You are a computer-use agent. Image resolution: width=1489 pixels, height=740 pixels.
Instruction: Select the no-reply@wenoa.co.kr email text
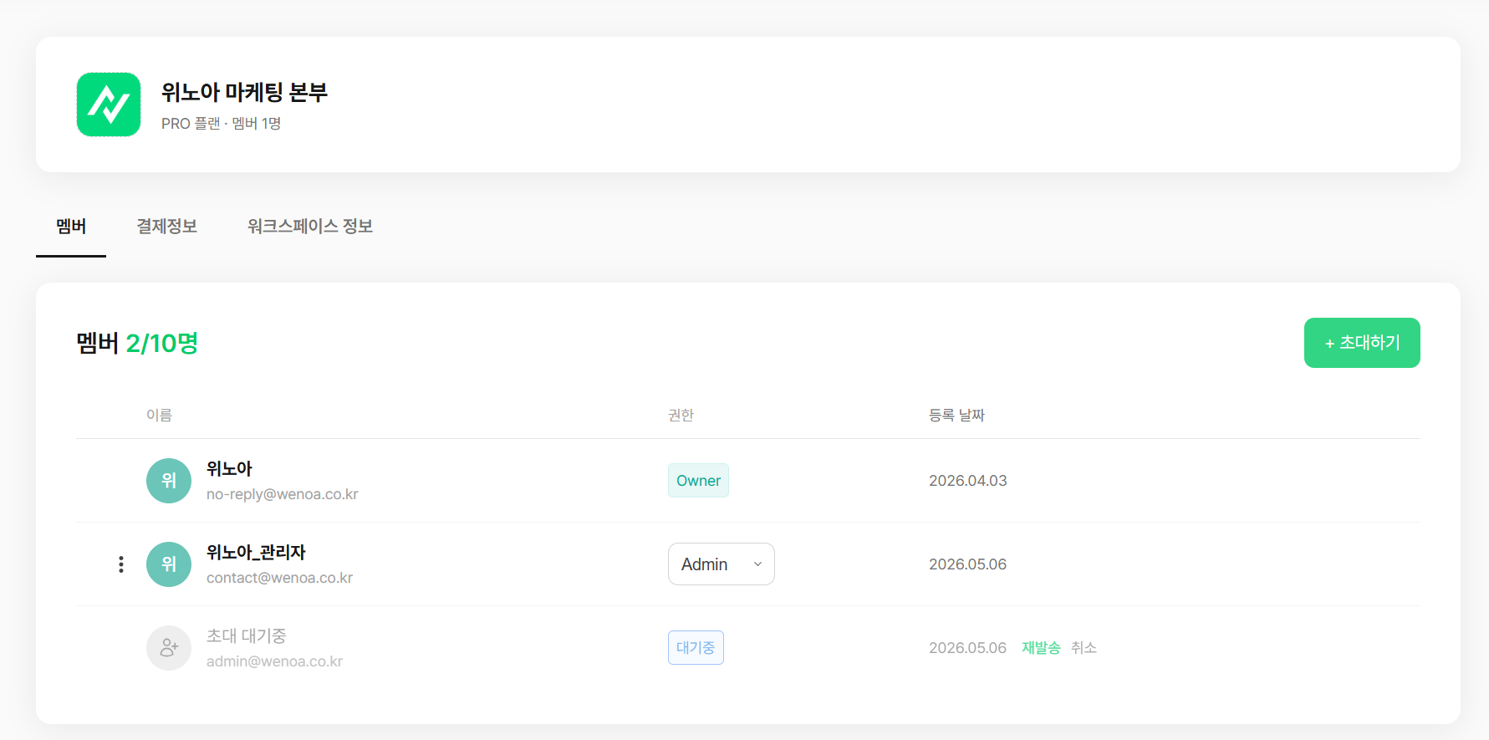coord(283,494)
